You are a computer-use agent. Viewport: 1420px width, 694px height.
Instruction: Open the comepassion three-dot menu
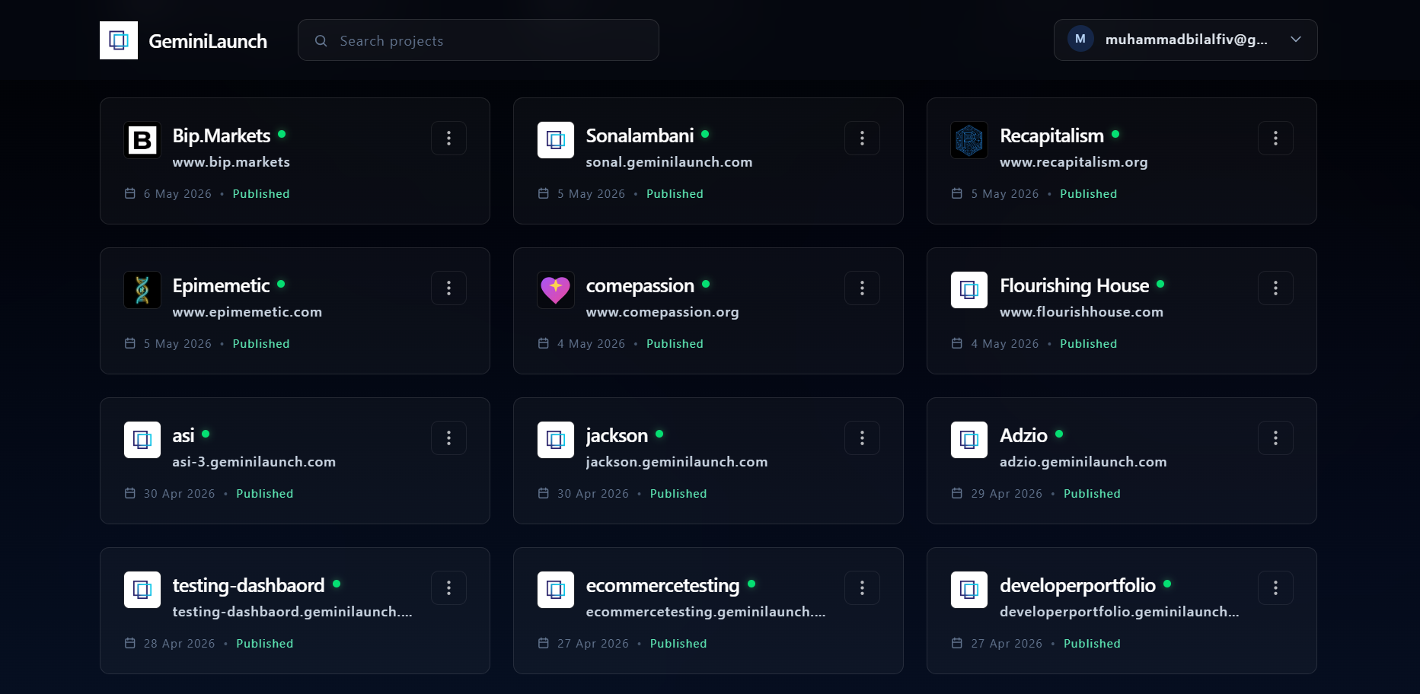coord(862,288)
